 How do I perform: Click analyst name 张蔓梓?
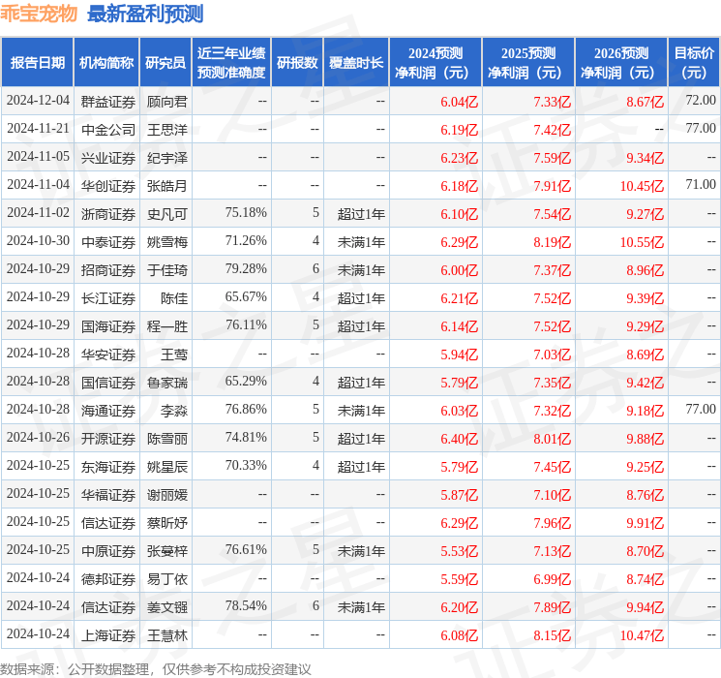click(167, 551)
